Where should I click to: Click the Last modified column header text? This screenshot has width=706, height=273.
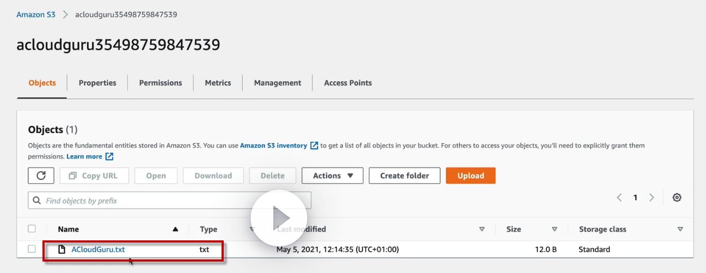pos(301,229)
